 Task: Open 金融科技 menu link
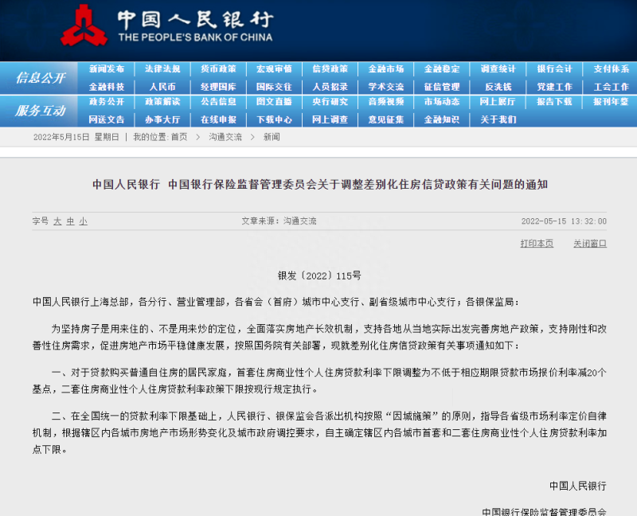click(x=107, y=87)
